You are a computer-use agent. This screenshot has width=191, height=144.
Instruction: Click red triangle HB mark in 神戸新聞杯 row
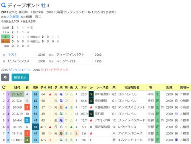[x=50, y=94]
